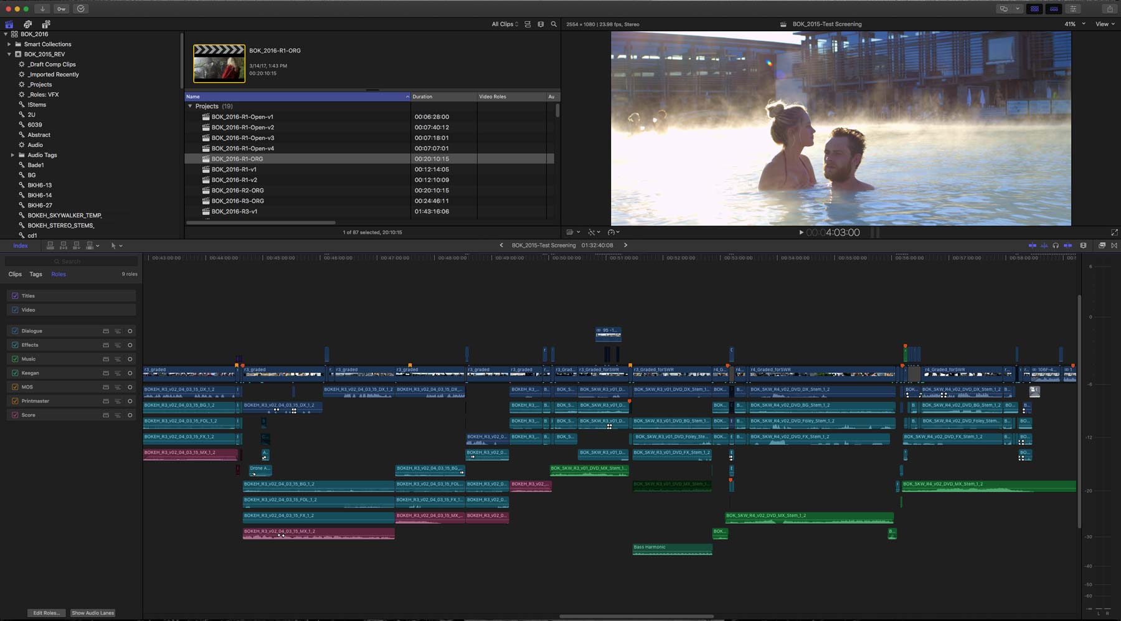Image resolution: width=1121 pixels, height=621 pixels.
Task: Enter full screen viewer arrow icon
Action: [1114, 232]
